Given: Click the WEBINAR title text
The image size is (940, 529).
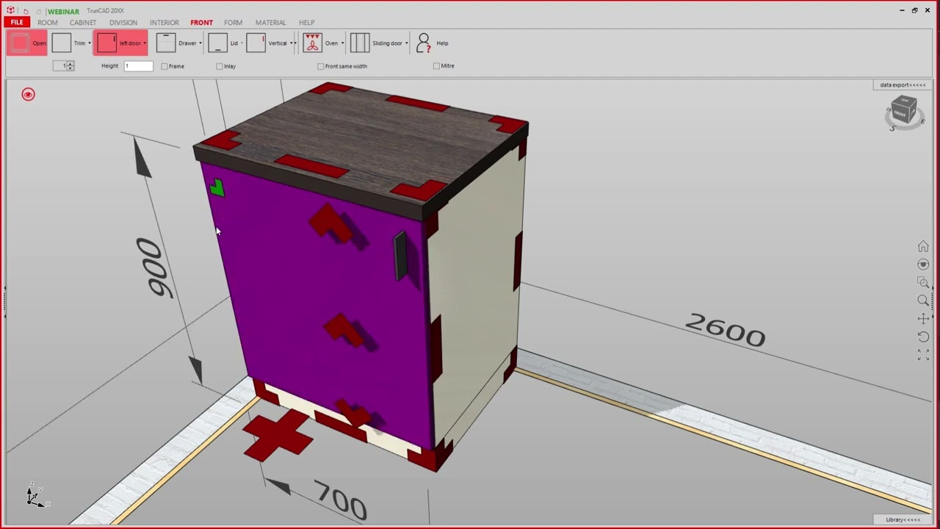Looking at the screenshot, I should click(64, 12).
